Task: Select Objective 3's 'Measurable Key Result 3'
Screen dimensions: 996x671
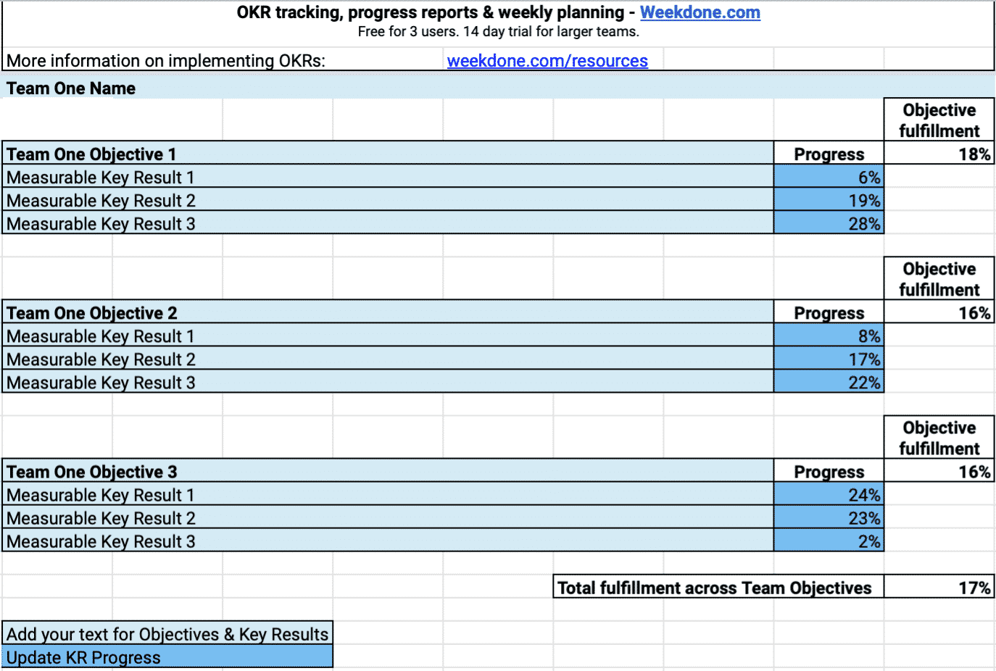Action: click(x=389, y=541)
